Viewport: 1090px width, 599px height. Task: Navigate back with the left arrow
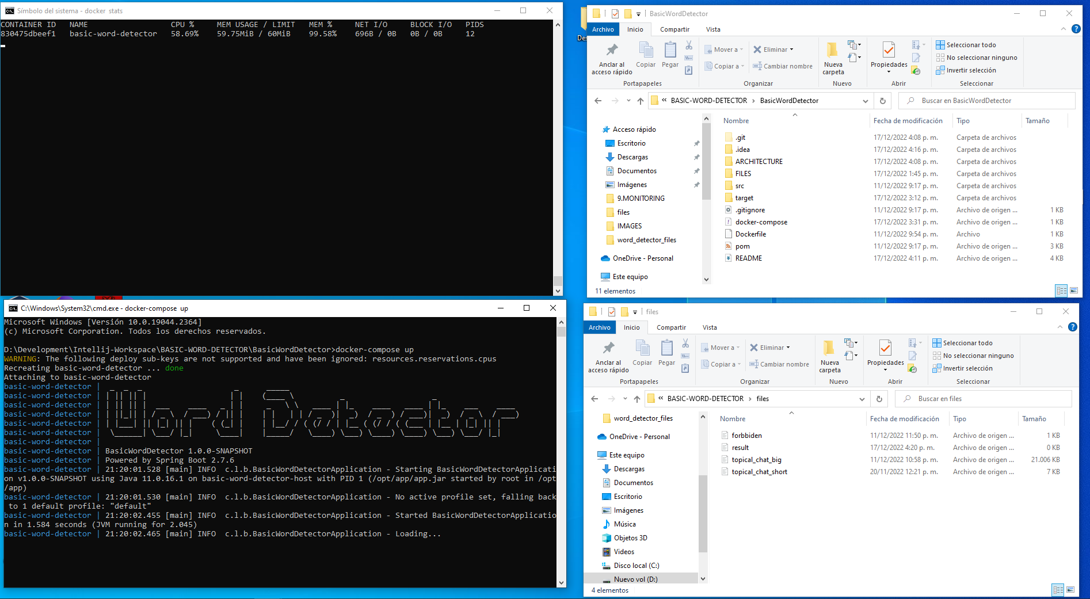pos(598,101)
